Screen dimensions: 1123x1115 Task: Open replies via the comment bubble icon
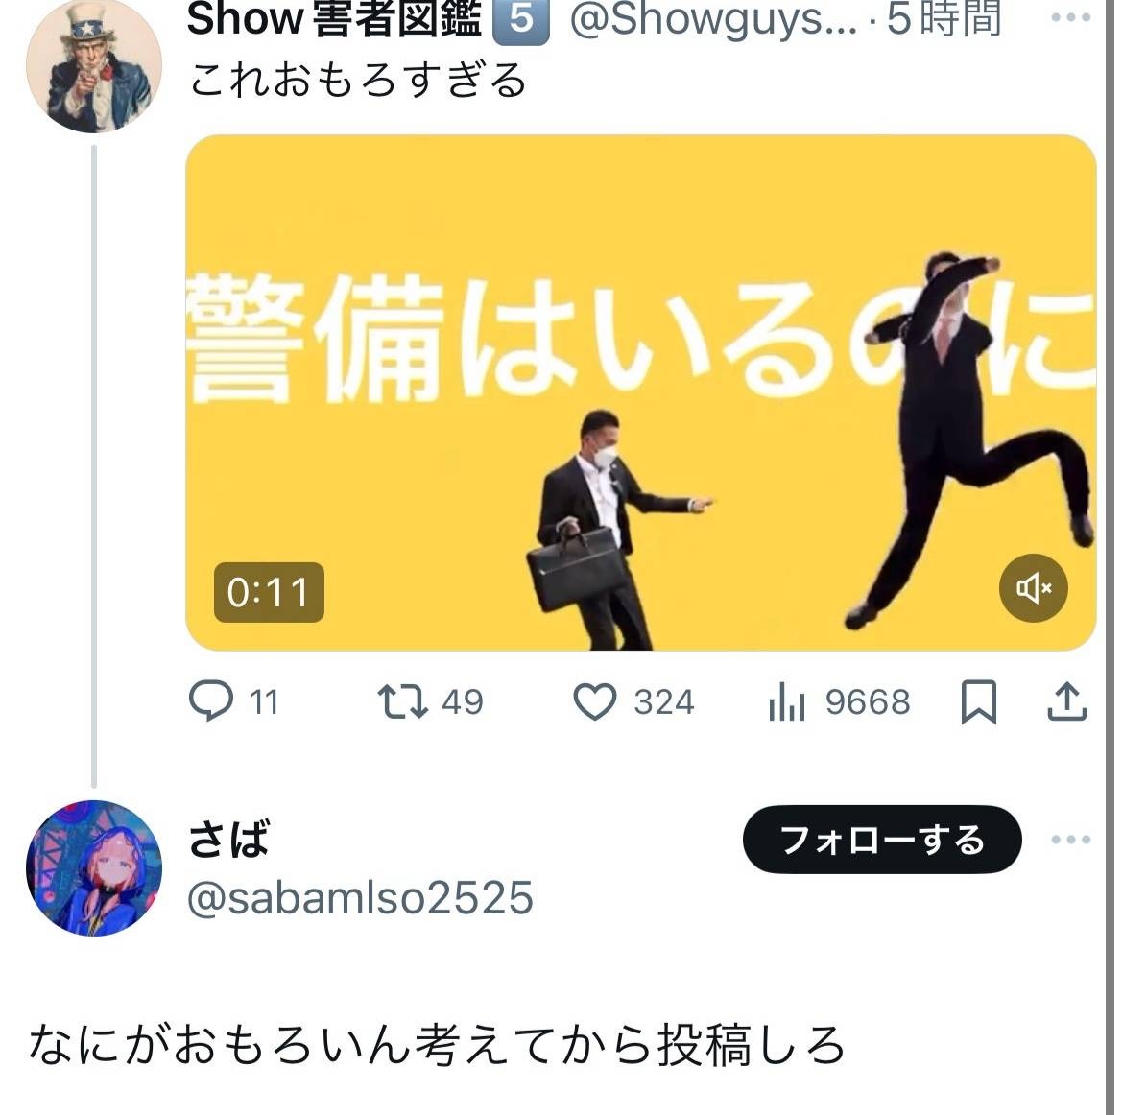[x=211, y=700]
